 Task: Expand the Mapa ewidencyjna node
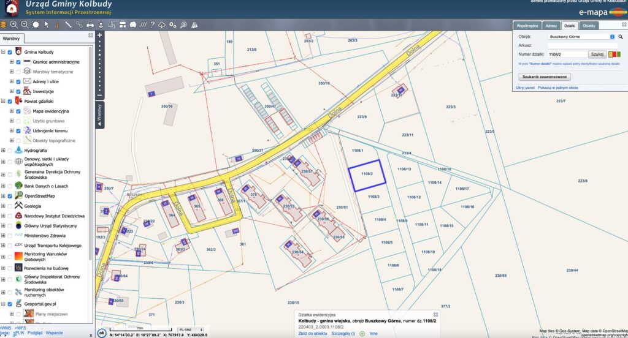pyautogui.click(x=12, y=111)
